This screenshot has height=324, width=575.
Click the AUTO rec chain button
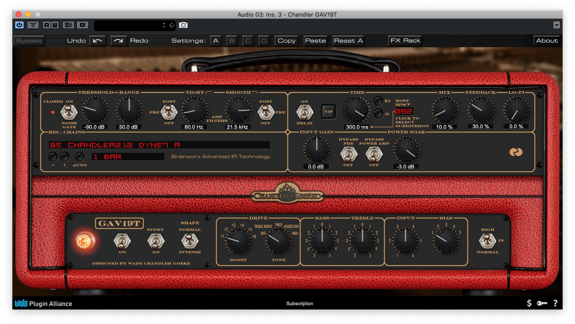80,157
